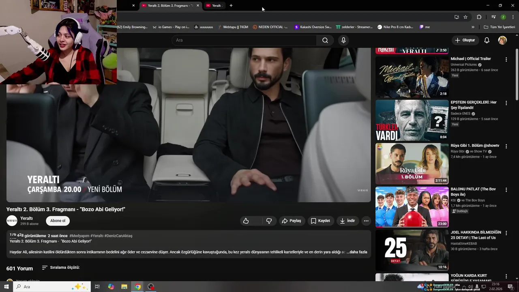Expand the description with ...daha fazla
This screenshot has width=519, height=292.
click(x=357, y=252)
